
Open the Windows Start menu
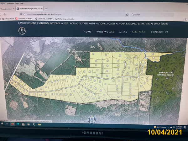tap(3, 124)
